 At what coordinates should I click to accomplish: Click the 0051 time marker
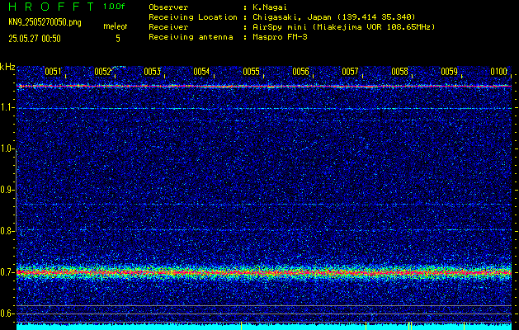(x=53, y=72)
